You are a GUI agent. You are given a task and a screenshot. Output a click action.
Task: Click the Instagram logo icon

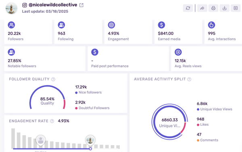(x=25, y=5)
